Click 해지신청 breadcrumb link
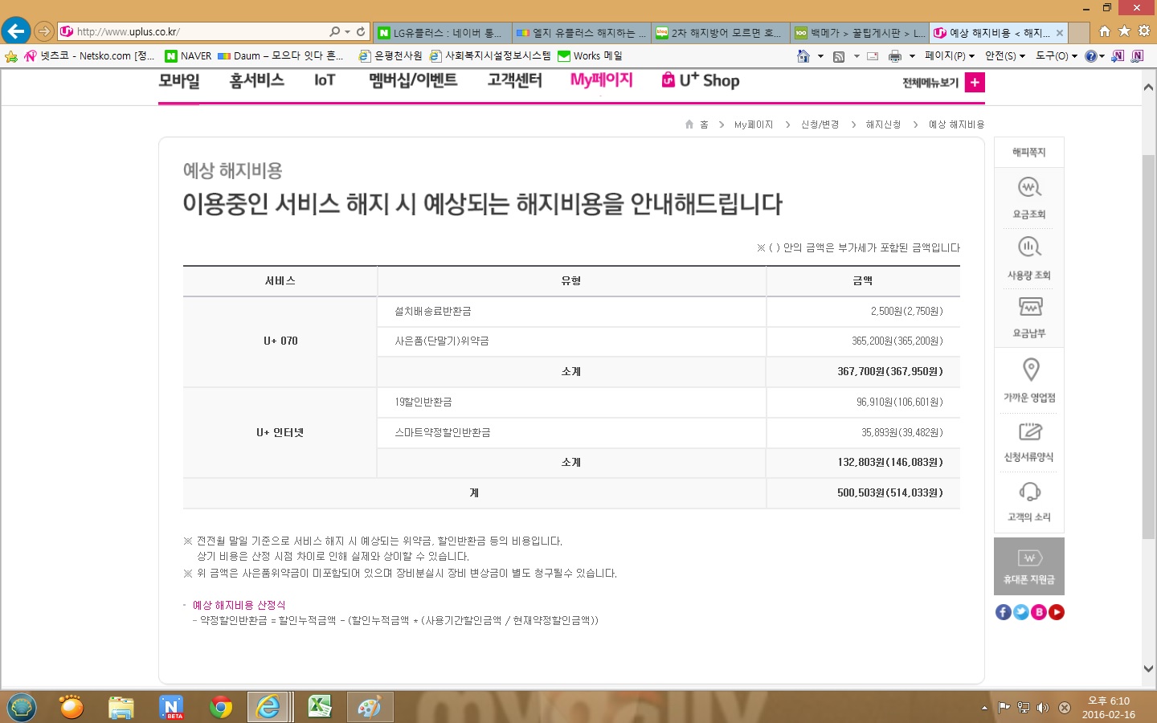 coord(883,125)
